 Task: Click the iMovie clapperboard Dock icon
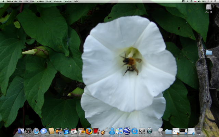(x=66, y=131)
